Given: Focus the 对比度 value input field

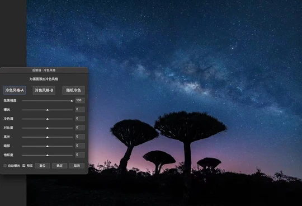Looking at the screenshot, I should [x=80, y=128].
